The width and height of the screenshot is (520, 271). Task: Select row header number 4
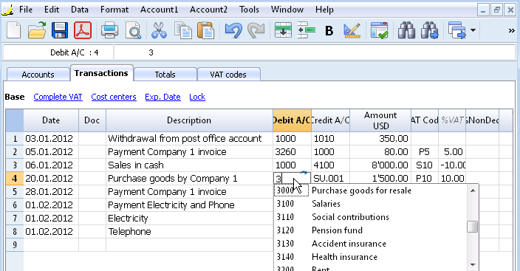pos(15,179)
